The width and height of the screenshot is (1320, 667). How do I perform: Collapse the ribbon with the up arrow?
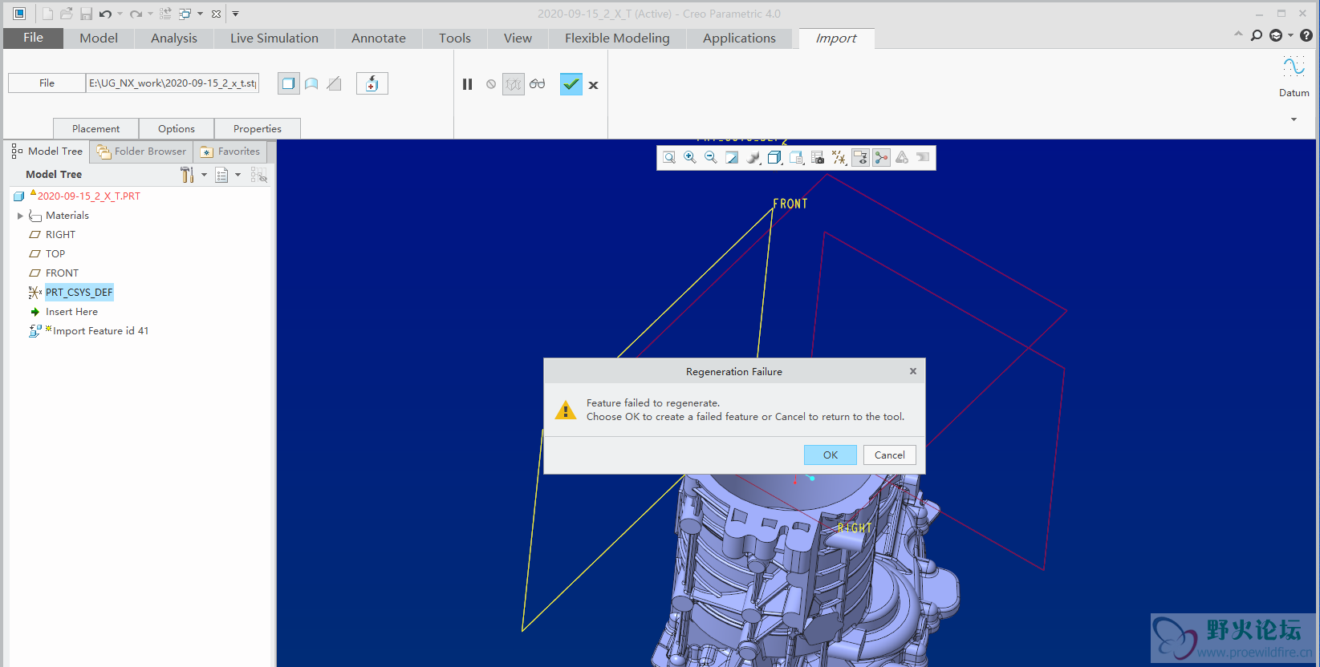1238,34
